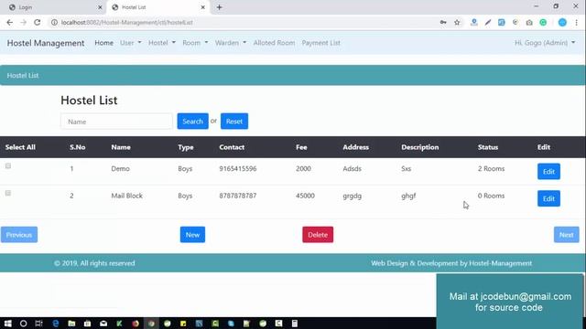Go to the Next page of results
Image resolution: width=586 pixels, height=329 pixels.
point(566,235)
